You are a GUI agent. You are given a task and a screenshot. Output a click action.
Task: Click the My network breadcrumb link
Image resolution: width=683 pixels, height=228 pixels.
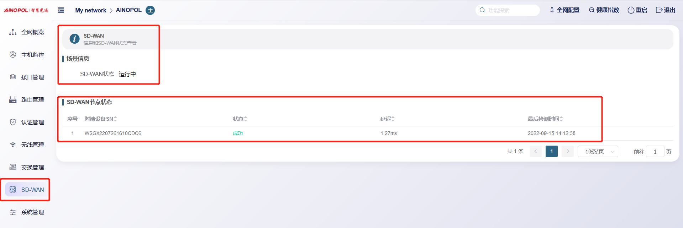pyautogui.click(x=90, y=10)
